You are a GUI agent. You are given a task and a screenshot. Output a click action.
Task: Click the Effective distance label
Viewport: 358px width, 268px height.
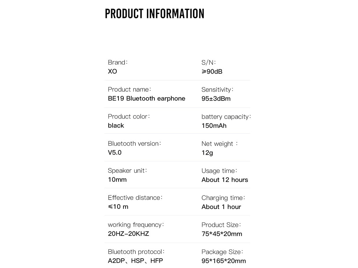(135, 198)
